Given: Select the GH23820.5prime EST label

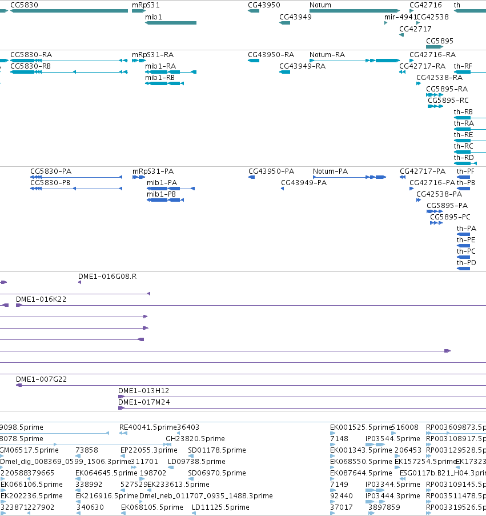Looking at the screenshot, I should tap(195, 439).
